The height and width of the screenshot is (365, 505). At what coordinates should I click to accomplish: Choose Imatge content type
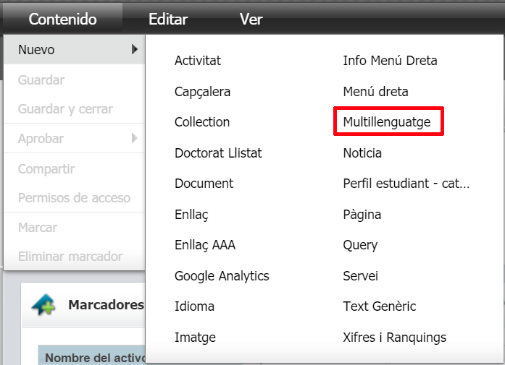195,338
